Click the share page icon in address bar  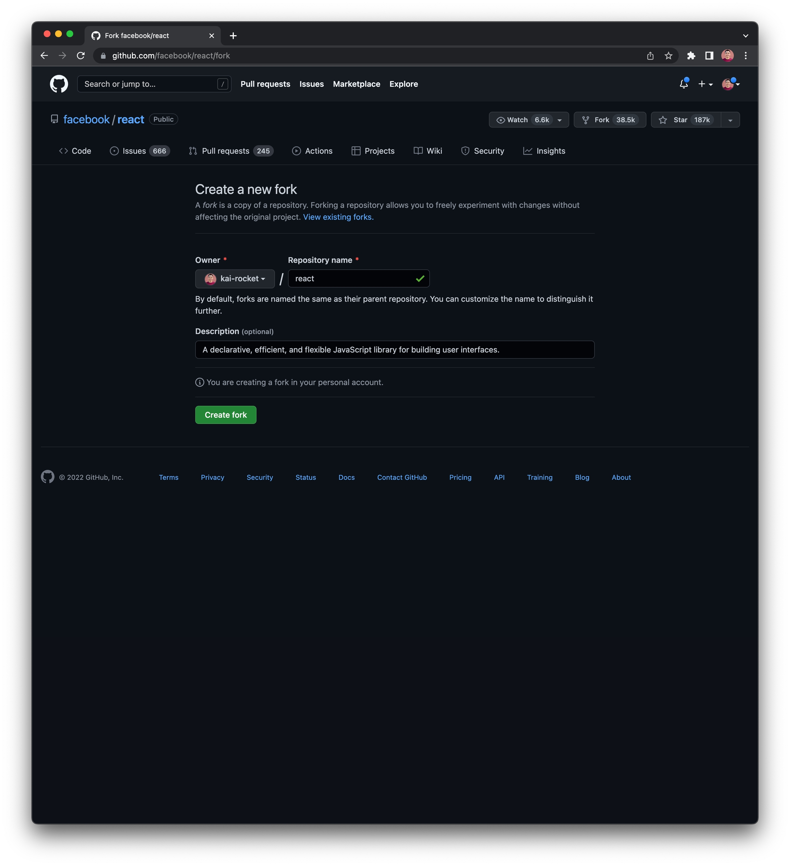[650, 56]
